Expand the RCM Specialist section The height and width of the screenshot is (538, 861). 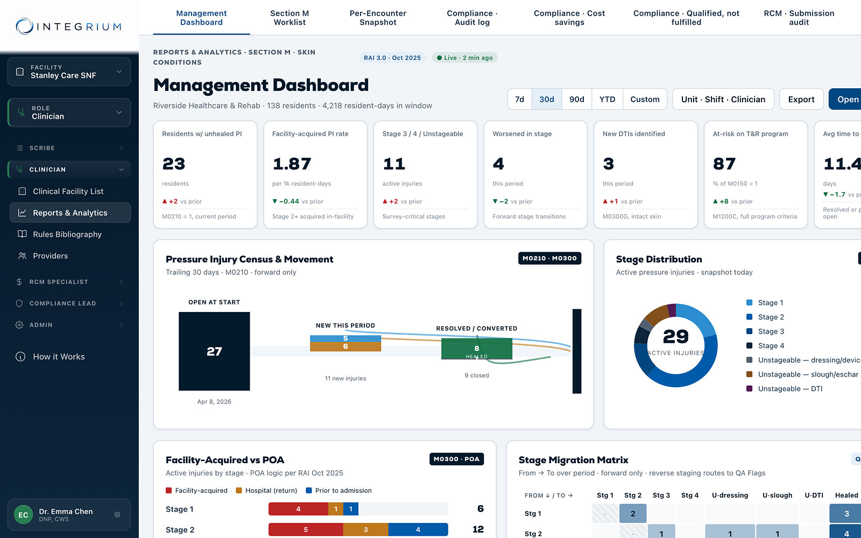(69, 282)
